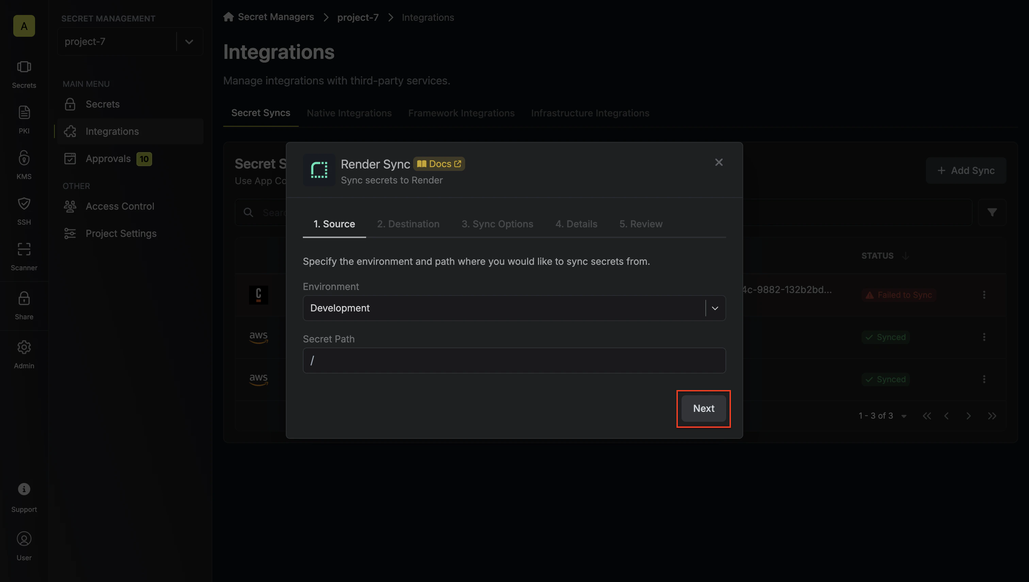
Task: Open the User profile icon
Action: coord(24,539)
